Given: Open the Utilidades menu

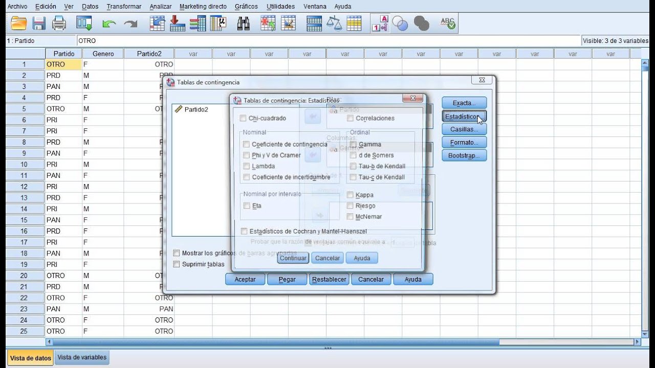Looking at the screenshot, I should pos(280,7).
